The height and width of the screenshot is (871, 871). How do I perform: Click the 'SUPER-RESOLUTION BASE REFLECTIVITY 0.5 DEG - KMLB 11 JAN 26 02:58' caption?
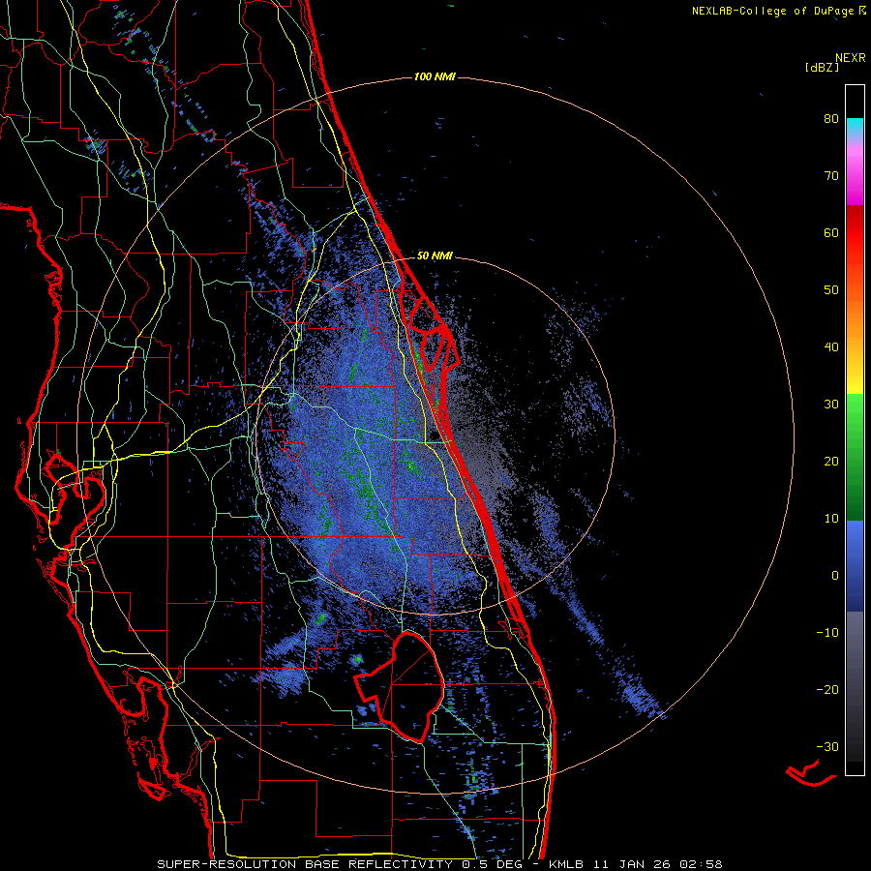tap(439, 864)
